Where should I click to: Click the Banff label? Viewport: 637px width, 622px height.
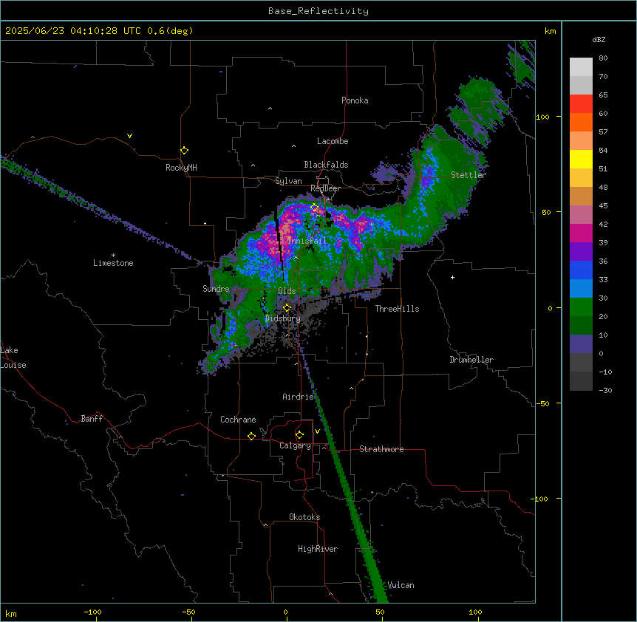[92, 419]
